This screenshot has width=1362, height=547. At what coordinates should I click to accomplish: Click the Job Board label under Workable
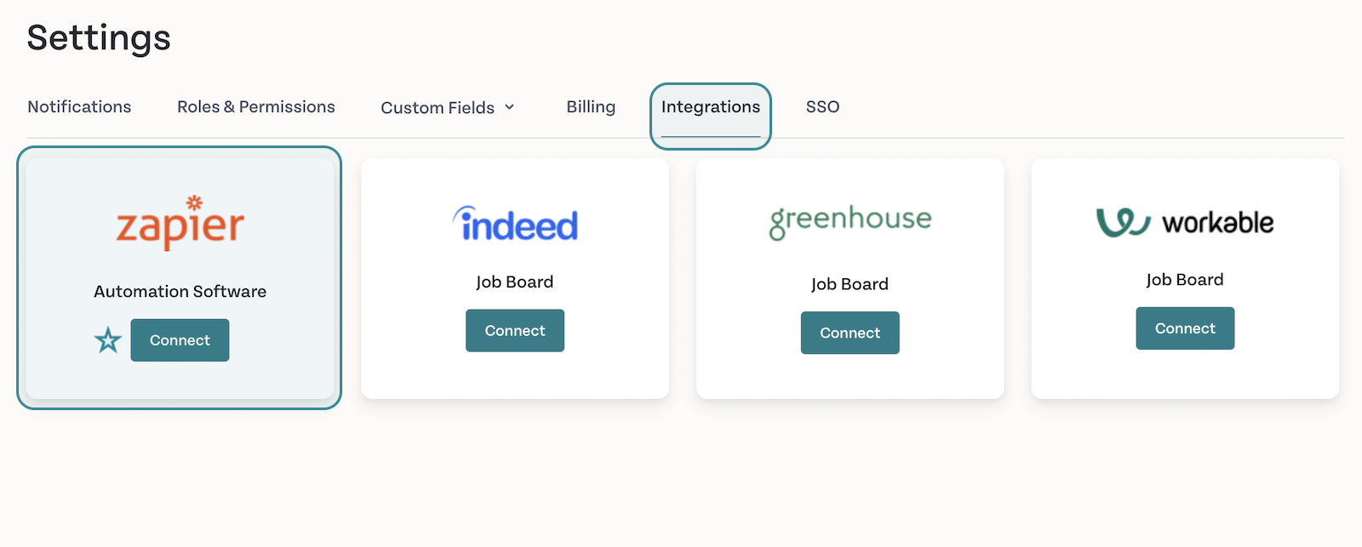1185,280
